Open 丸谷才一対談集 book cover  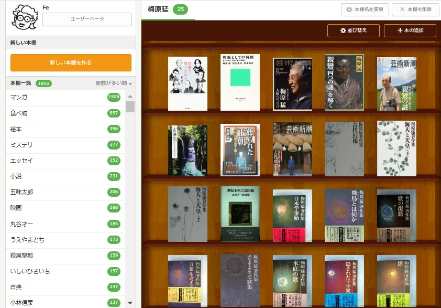click(x=240, y=214)
